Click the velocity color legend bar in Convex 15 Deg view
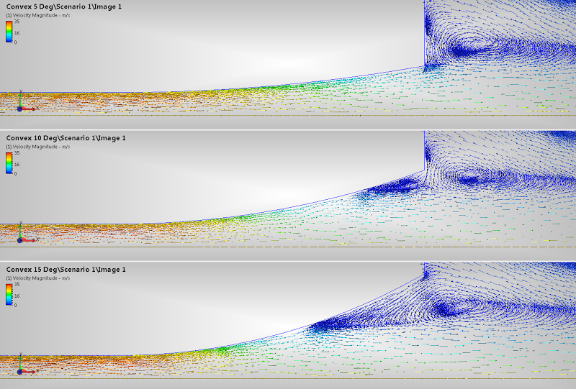This screenshot has width=576, height=389. [x=9, y=294]
